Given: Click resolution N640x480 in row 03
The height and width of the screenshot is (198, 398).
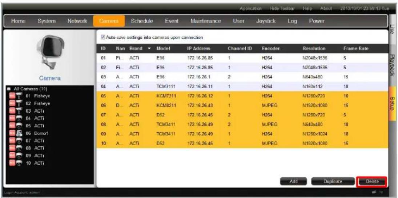Looking at the screenshot, I should point(313,77).
